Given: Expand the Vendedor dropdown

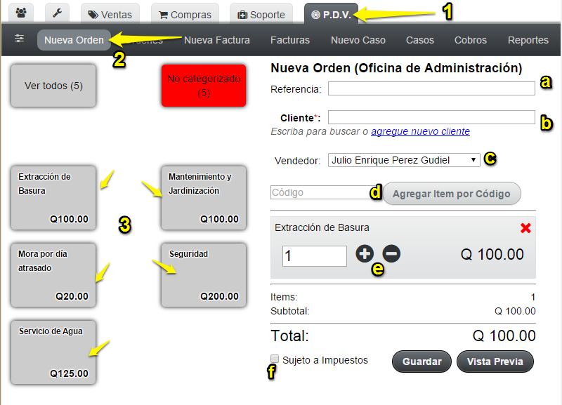Looking at the screenshot, I should point(404,160).
